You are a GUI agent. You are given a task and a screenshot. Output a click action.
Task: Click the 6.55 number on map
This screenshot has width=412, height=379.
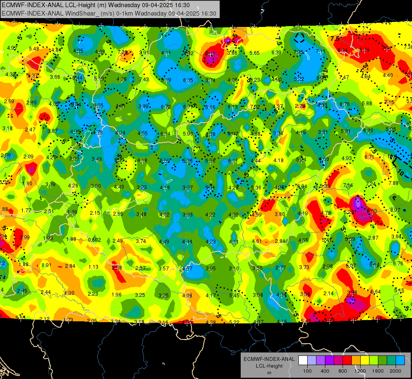[98, 105]
